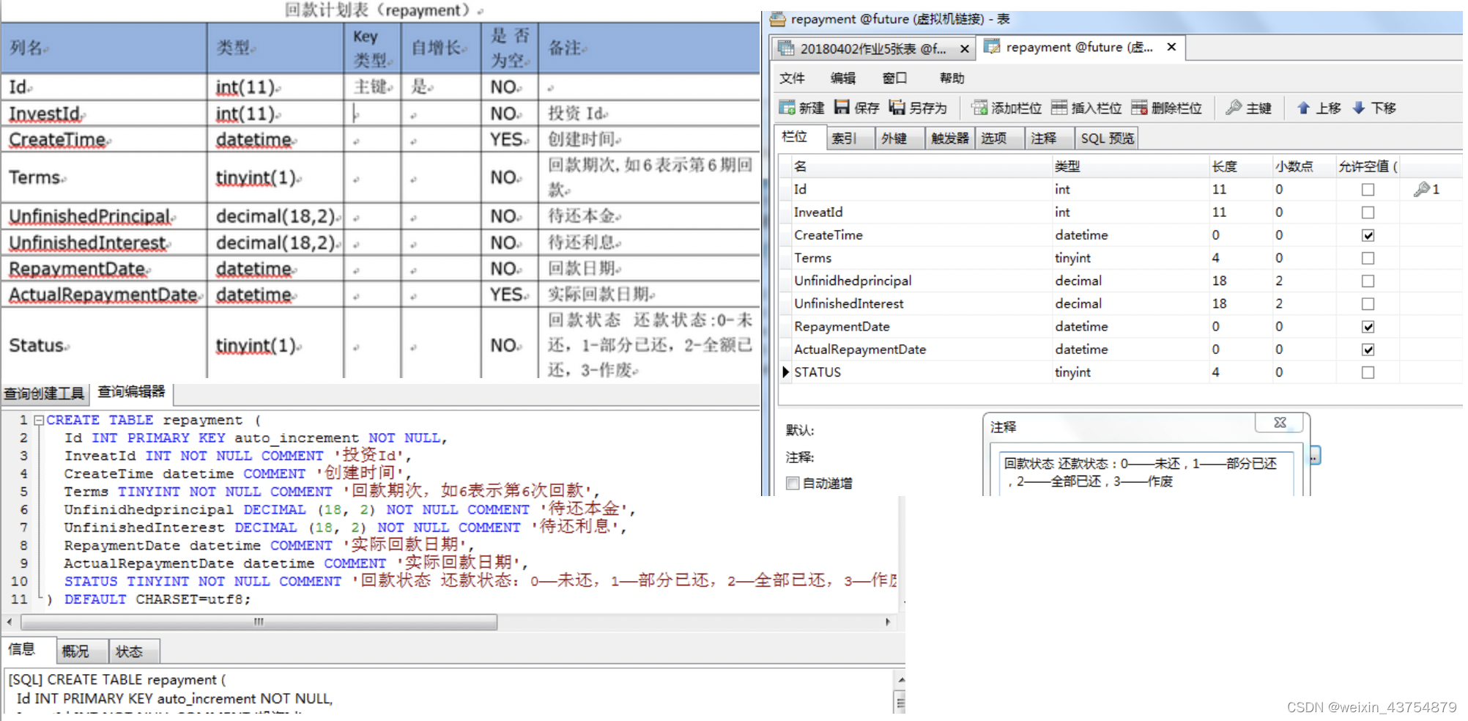Screen dimensions: 1468x721
Task: Open the 文件 menu
Action: 792,78
